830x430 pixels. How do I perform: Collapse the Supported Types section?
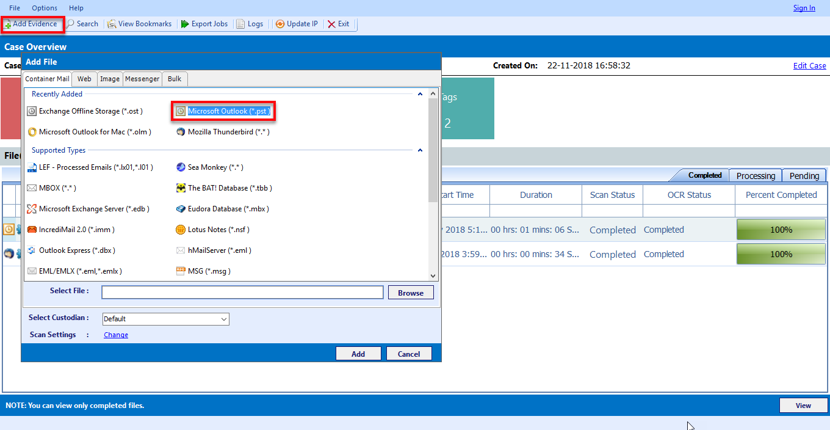click(x=420, y=150)
